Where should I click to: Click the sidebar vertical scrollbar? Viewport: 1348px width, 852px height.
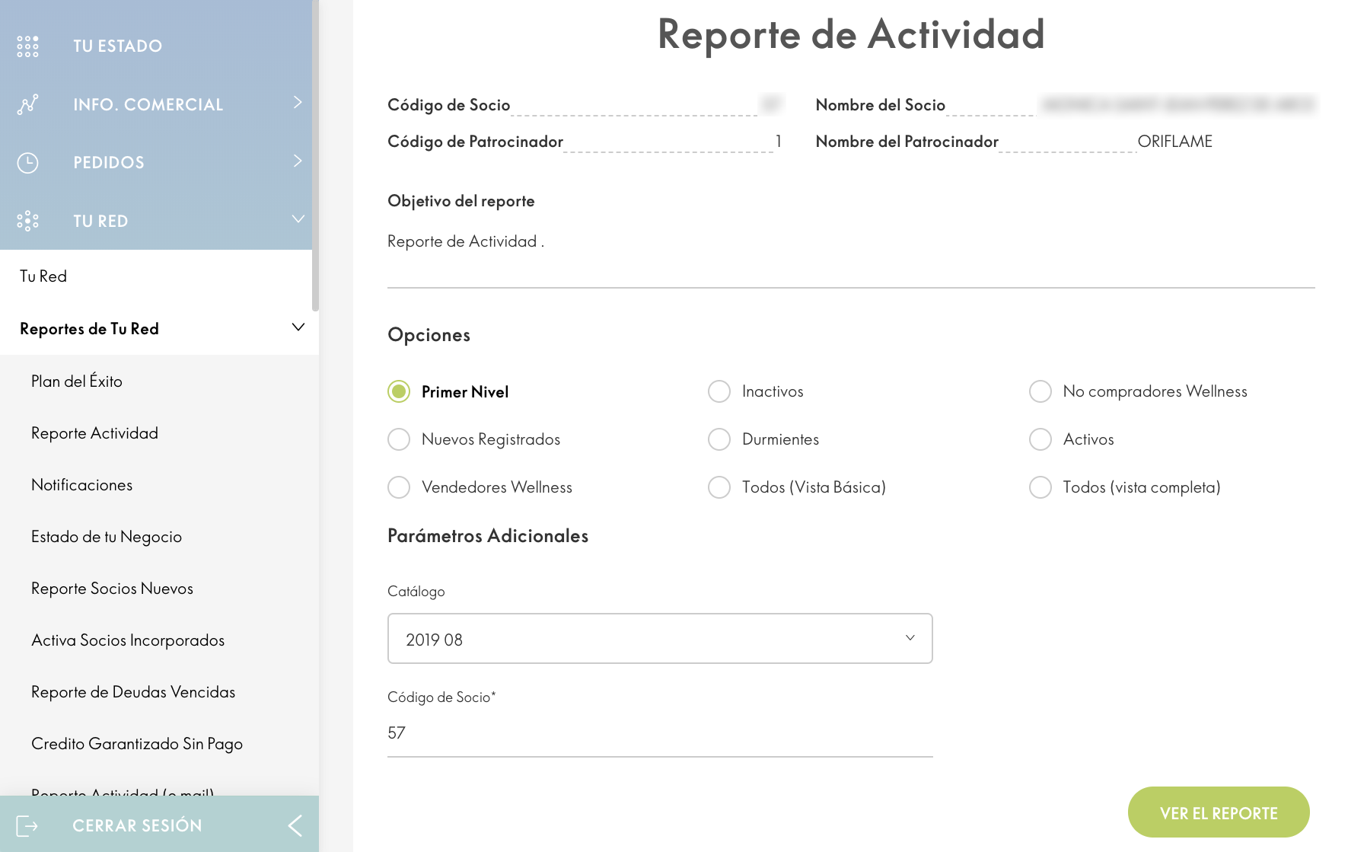click(x=315, y=152)
